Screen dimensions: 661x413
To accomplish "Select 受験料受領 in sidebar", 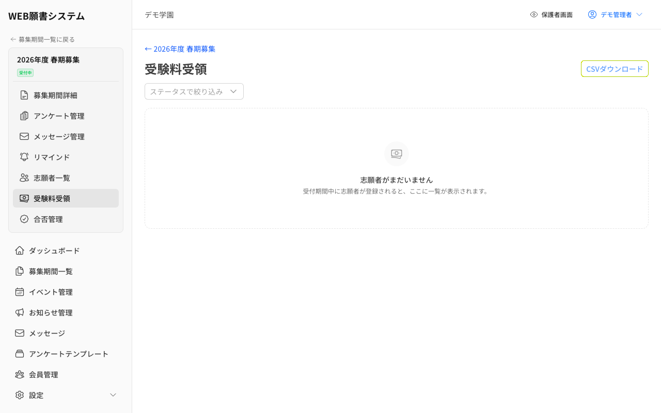I will [x=66, y=198].
